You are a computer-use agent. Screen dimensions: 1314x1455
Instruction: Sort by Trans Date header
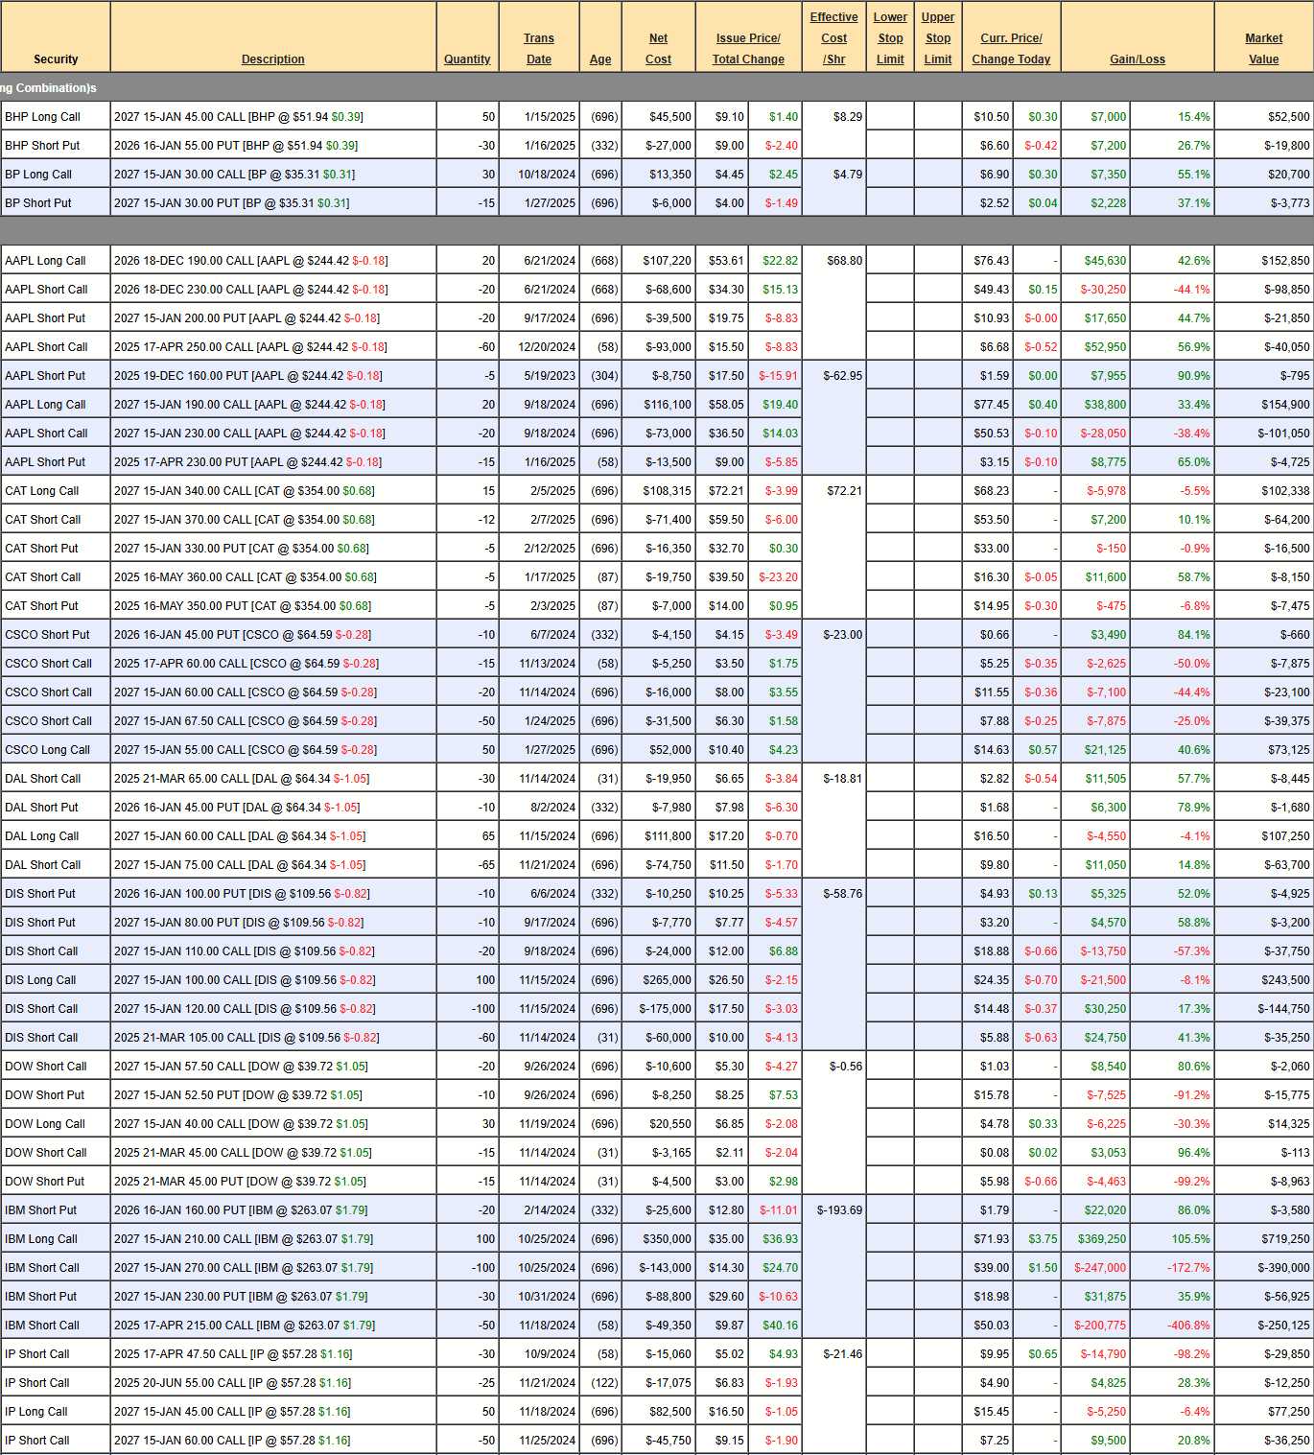tap(538, 49)
